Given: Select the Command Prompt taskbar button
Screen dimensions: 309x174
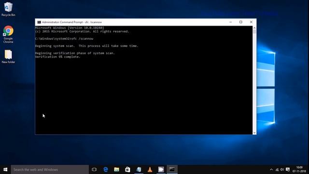Looking at the screenshot, I should point(172,170).
